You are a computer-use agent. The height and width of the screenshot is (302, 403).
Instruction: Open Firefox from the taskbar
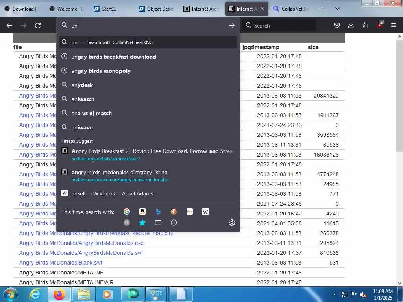[x=59, y=294]
